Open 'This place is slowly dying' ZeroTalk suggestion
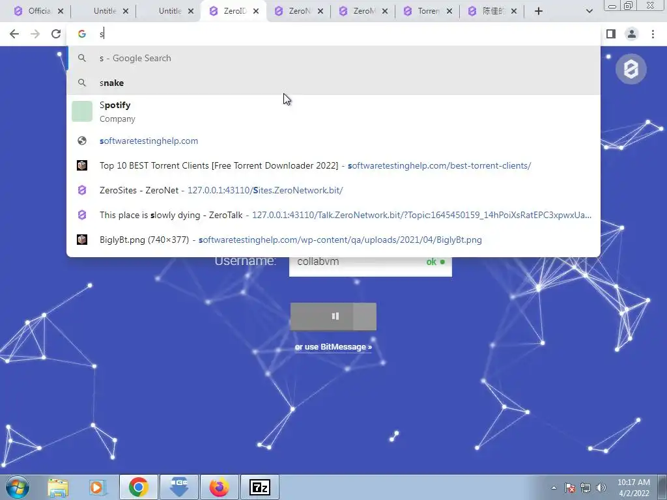 point(333,215)
